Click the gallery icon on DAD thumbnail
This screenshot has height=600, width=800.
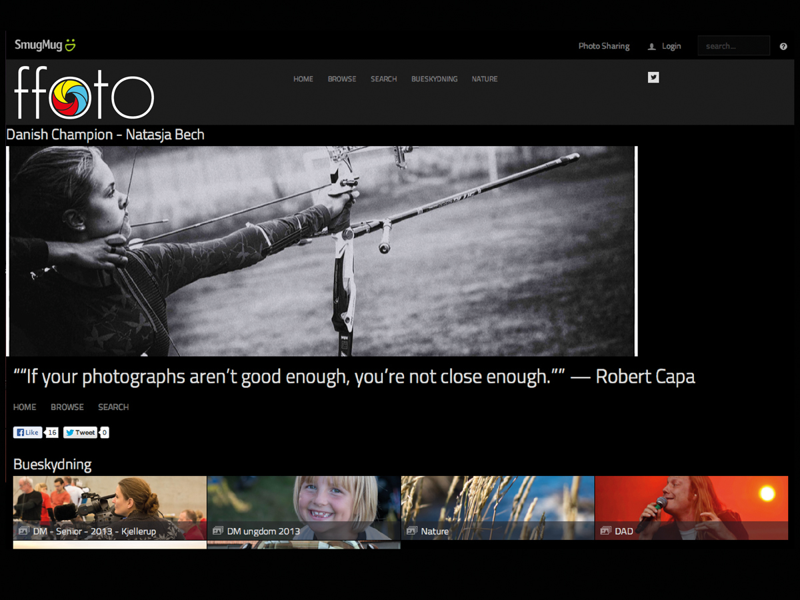coord(605,531)
